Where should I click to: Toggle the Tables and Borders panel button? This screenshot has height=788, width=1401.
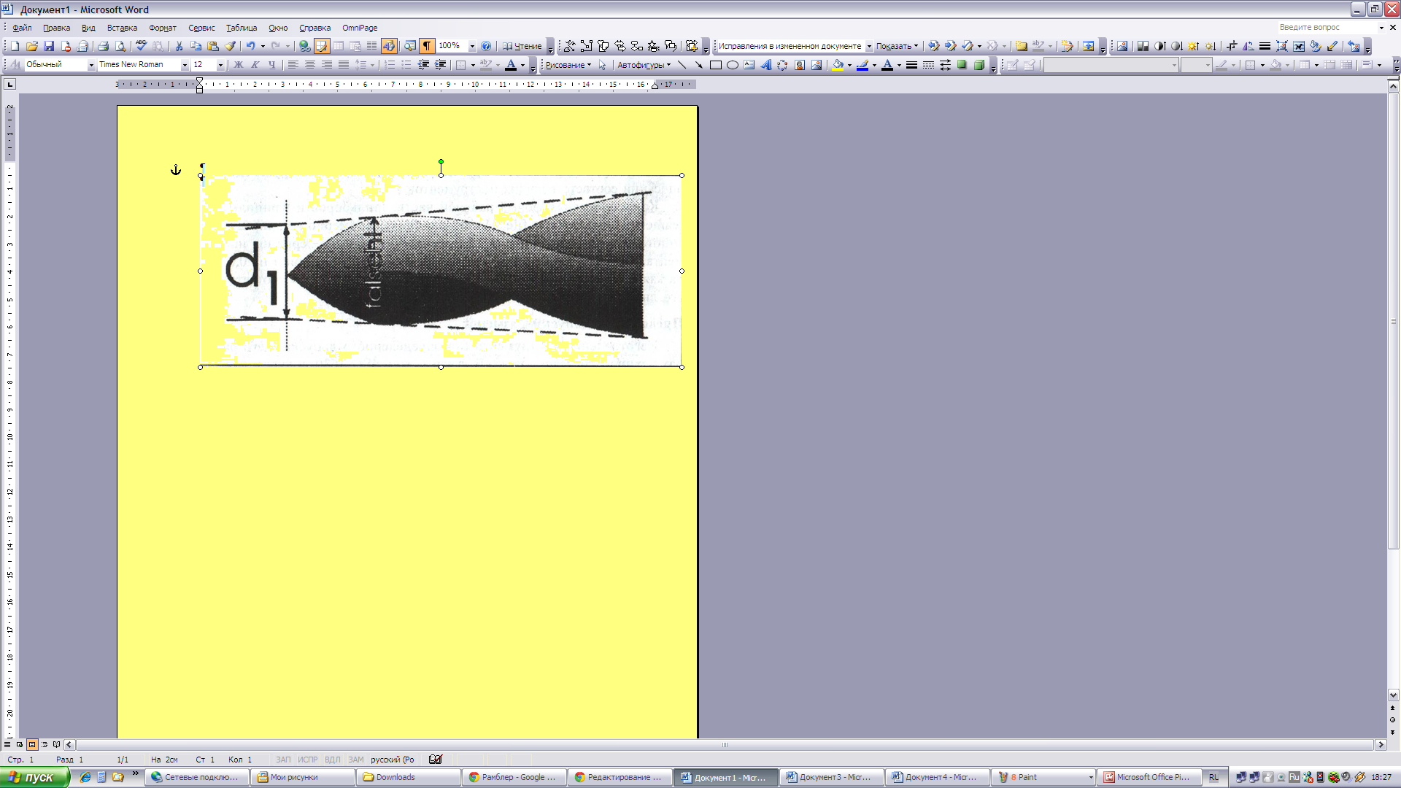click(322, 46)
